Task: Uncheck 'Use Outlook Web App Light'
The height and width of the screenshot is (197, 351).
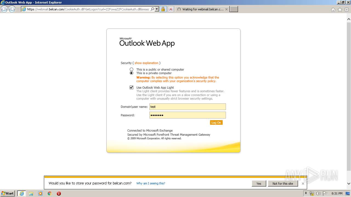Action: [132, 88]
